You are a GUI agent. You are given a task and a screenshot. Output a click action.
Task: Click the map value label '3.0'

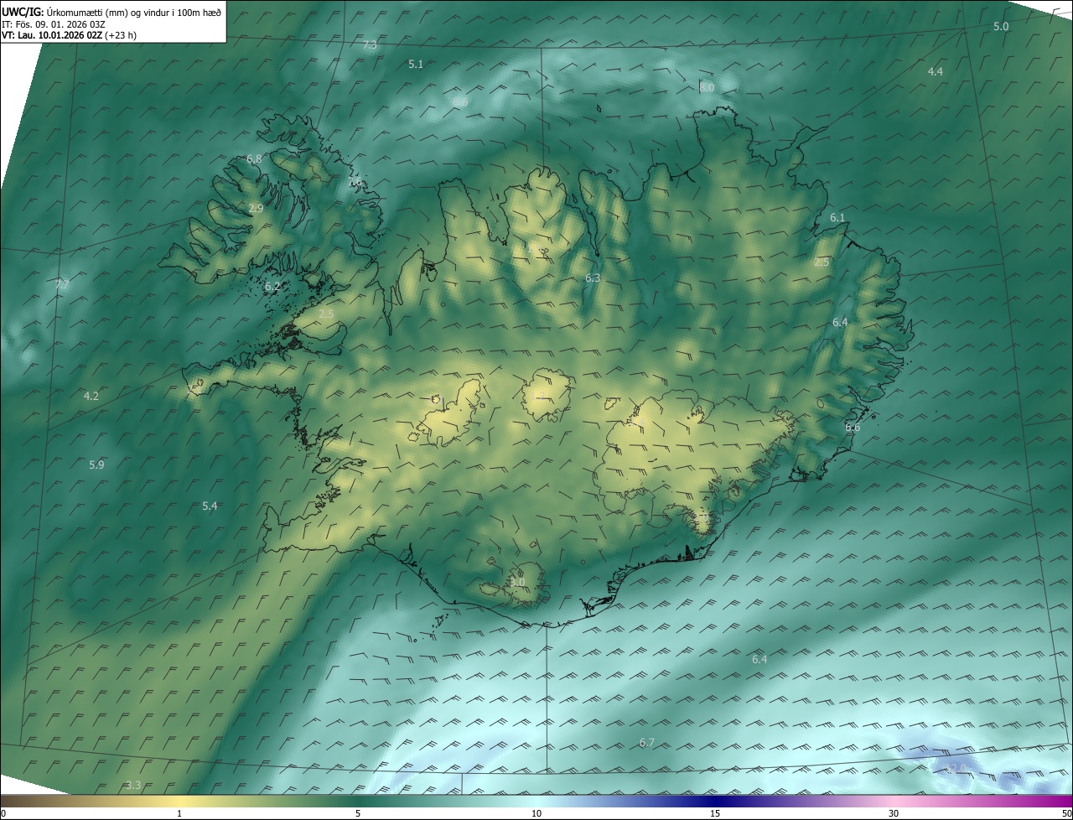(517, 582)
